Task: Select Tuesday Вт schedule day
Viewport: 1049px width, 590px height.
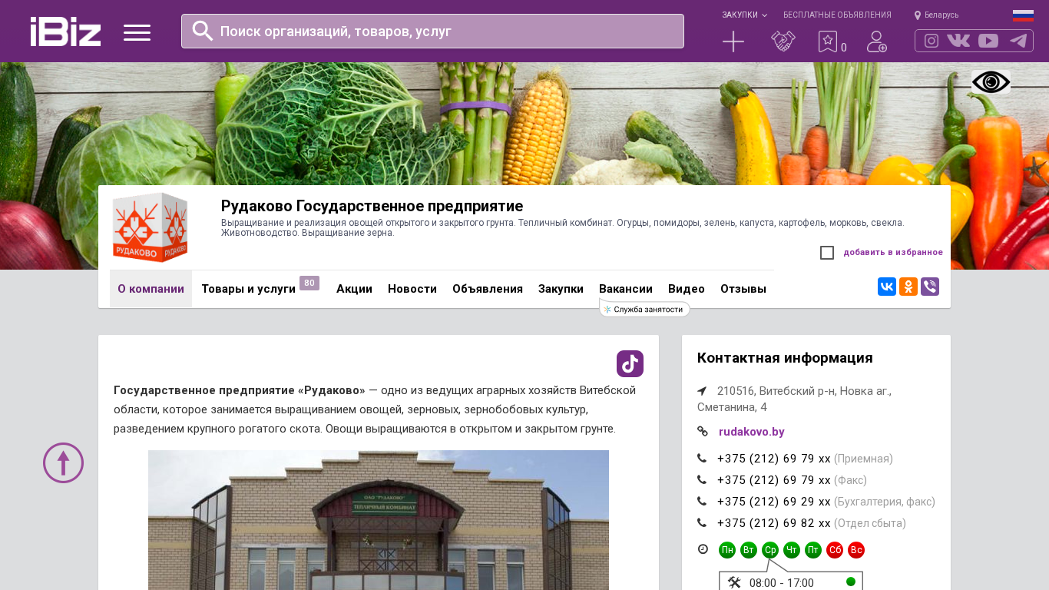Action: tap(749, 550)
